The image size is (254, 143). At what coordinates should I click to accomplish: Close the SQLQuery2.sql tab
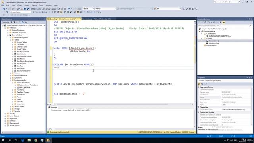click(x=80, y=19)
